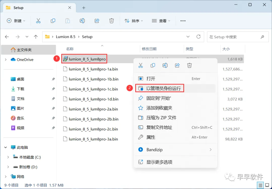The width and height of the screenshot is (272, 189).
Task: Open Bandizip submenu arrow
Action: click(211, 150)
